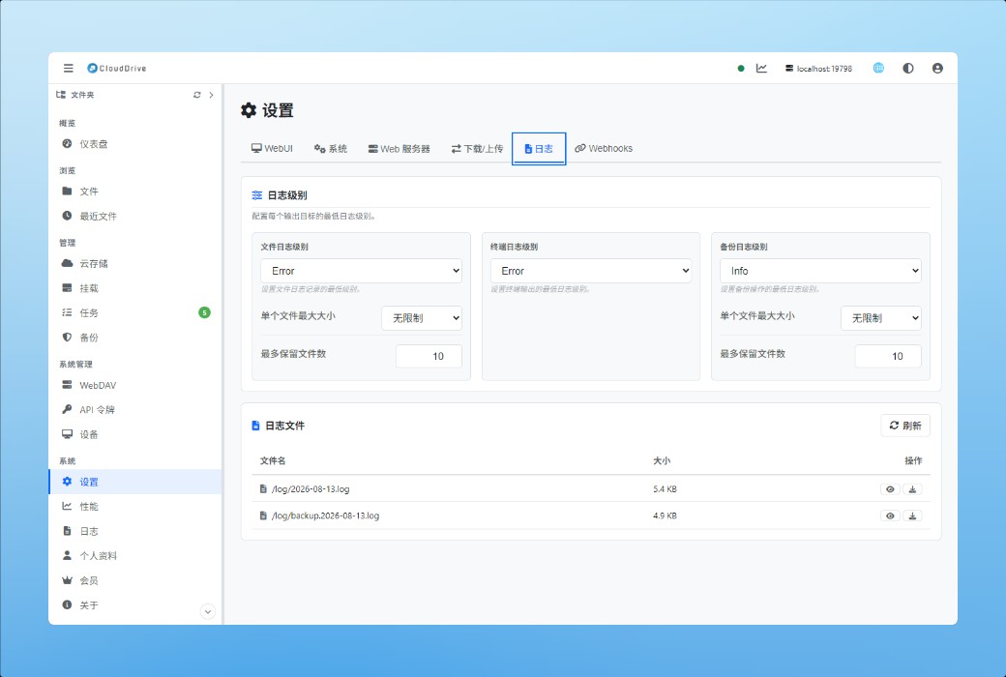The image size is (1006, 677).
Task: Open API 令牌 in sidebar
Action: pos(135,409)
